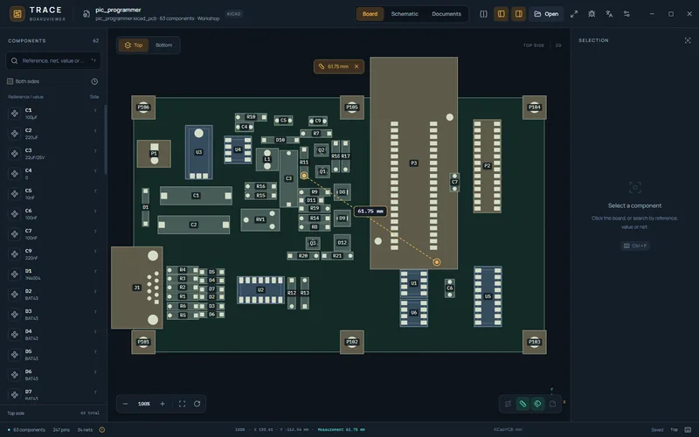Click the bug report icon in header
The width and height of the screenshot is (699, 437).
[x=592, y=14]
